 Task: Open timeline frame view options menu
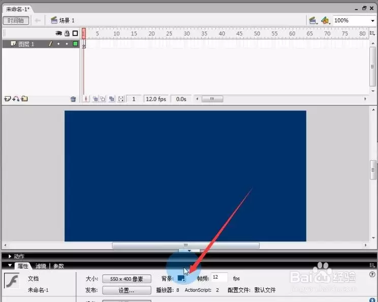point(372,33)
